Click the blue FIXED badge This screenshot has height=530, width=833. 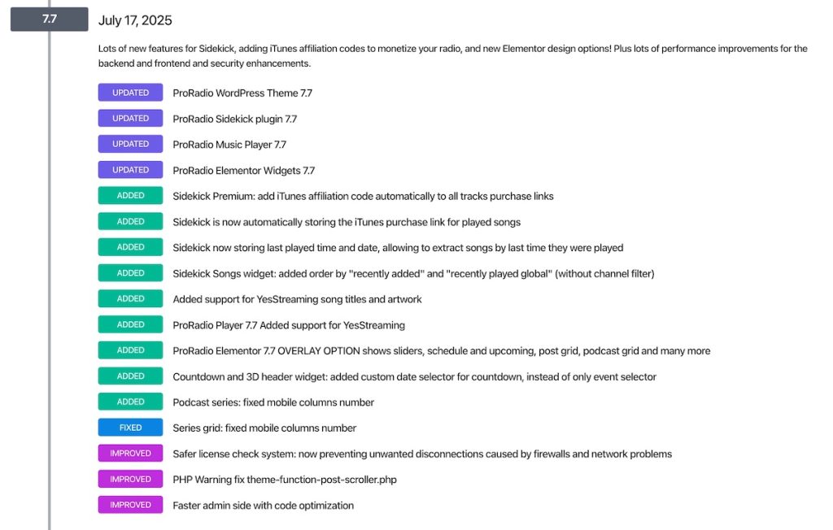click(130, 428)
